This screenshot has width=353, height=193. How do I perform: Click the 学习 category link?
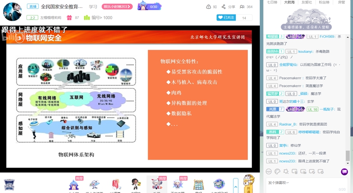pyautogui.click(x=93, y=7)
